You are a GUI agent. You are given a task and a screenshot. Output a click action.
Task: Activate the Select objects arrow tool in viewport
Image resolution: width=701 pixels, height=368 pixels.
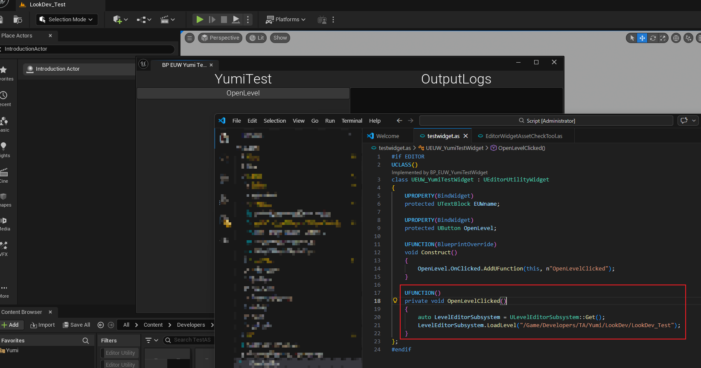point(632,38)
